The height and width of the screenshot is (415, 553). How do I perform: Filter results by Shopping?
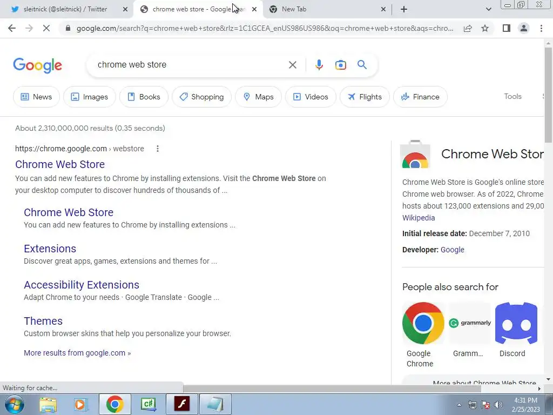[x=202, y=97]
